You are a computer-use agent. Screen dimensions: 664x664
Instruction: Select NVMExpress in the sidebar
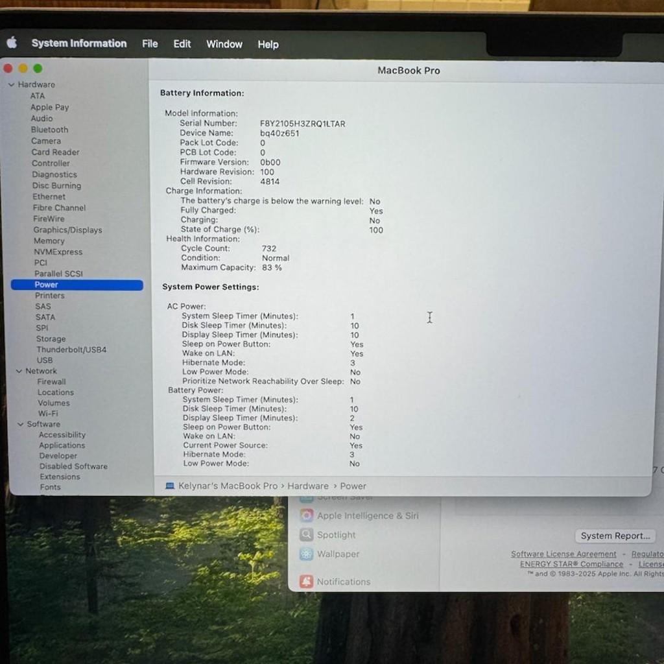tap(58, 252)
